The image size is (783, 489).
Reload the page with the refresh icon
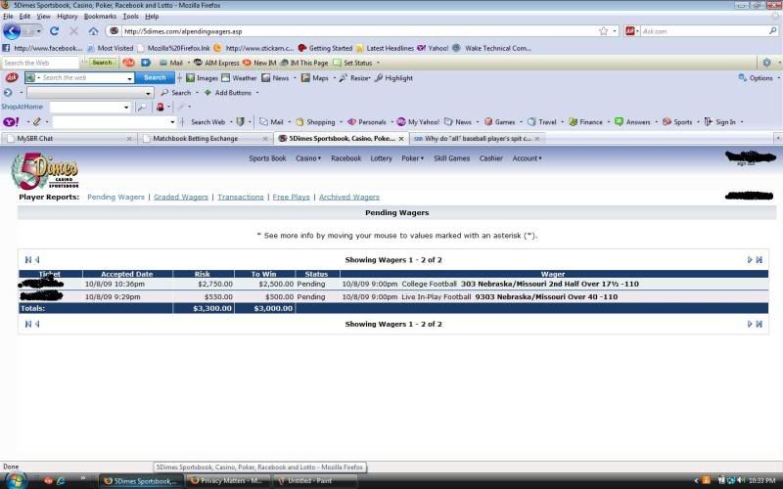pos(55,31)
